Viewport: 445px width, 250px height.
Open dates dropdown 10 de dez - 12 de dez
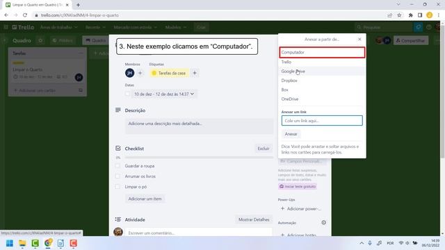click(164, 94)
